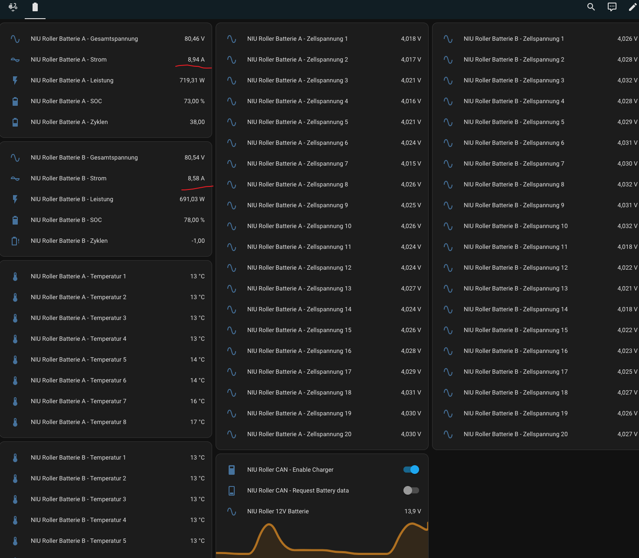The height and width of the screenshot is (558, 639).
Task: Open Batterie B Gesamtspannung entity details
Action: (x=84, y=157)
